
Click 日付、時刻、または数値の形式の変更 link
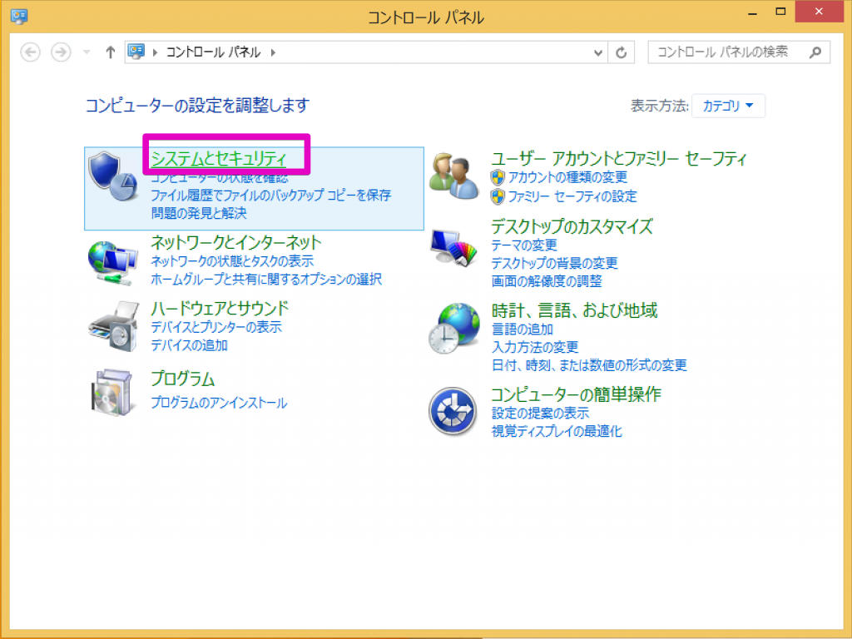(x=589, y=364)
